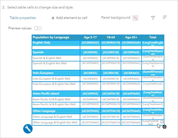This screenshot has width=178, height=138.
Task: Select the [ACSIEWA18] cell
Action: coord(111,79)
